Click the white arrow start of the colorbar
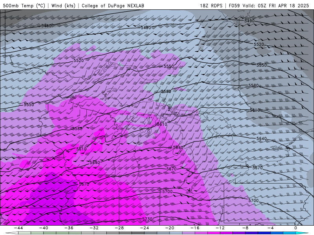Screen dimensions: 314x235 click(12, 233)
